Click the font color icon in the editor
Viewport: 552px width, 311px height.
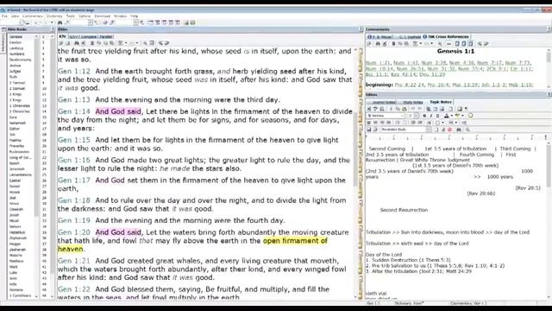[447, 116]
